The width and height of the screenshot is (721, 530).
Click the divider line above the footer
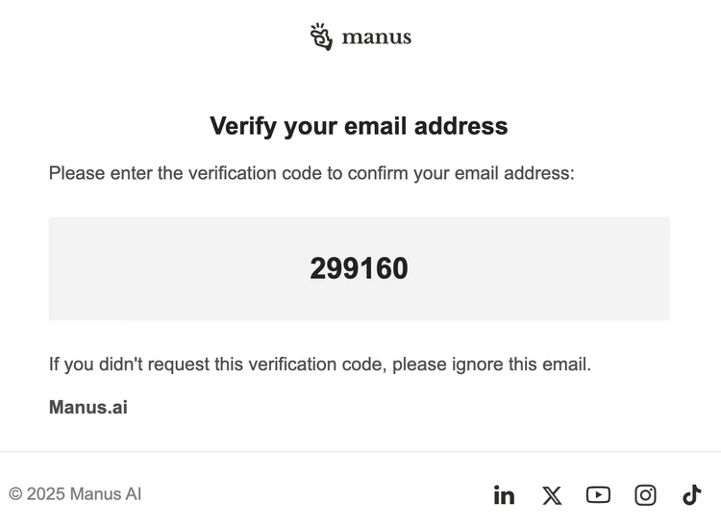(x=360, y=451)
